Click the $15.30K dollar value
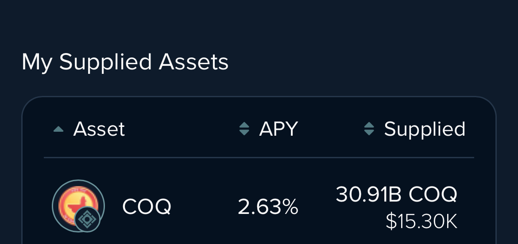Viewport: 518px width, 244px height. [x=421, y=221]
